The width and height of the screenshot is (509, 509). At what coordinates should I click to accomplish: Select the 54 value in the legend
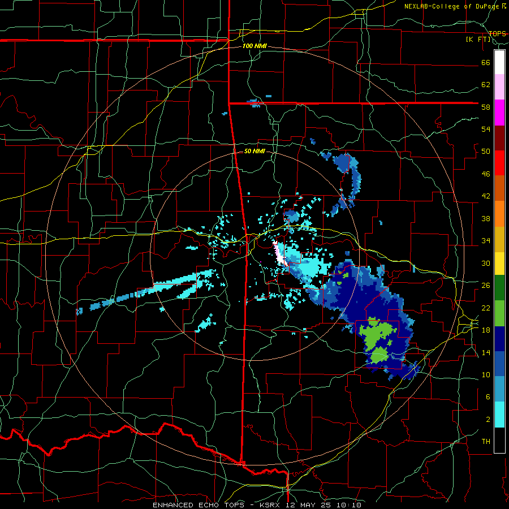pos(486,129)
